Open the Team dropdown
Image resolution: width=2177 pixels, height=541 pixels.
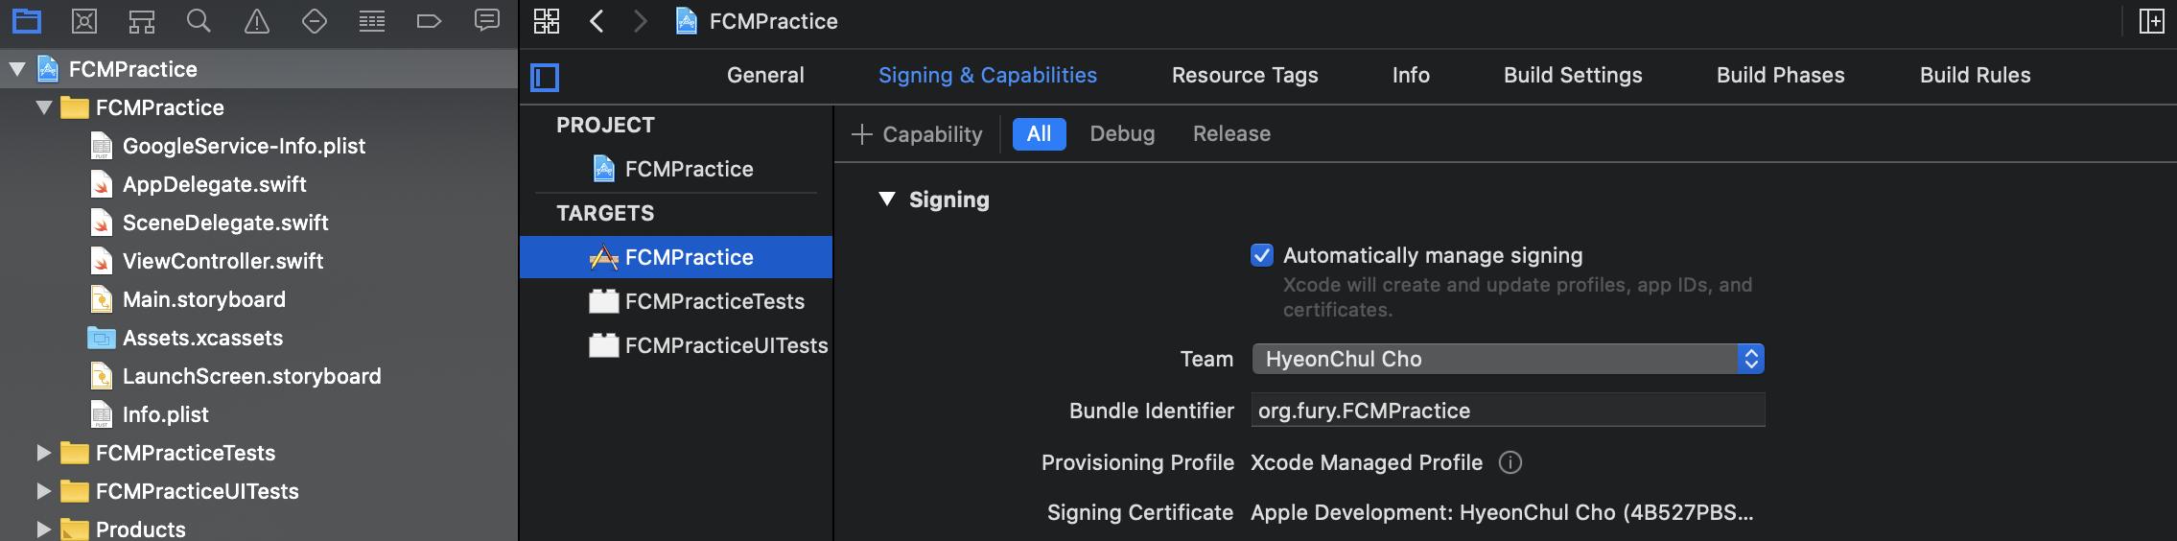pyautogui.click(x=1508, y=359)
